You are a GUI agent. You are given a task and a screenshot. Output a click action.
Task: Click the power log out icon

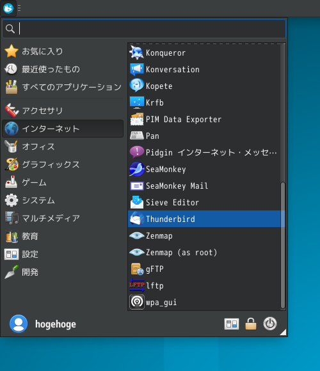270,324
